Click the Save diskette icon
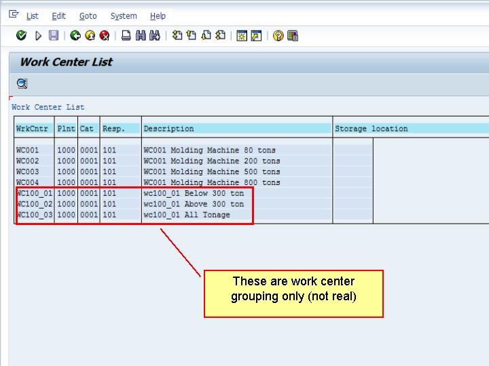This screenshot has width=489, height=366. coord(54,35)
